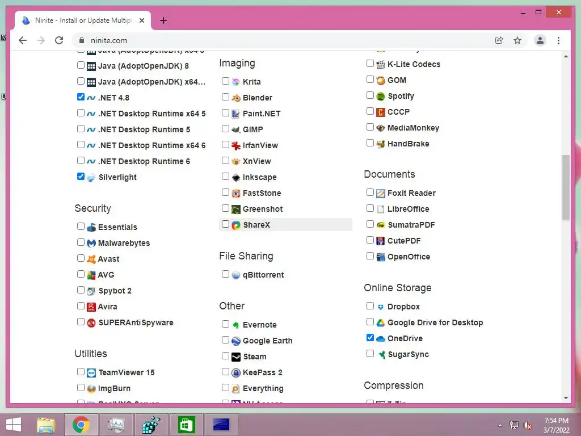Click the IrfanView red icon
581x436 pixels.
(x=235, y=146)
